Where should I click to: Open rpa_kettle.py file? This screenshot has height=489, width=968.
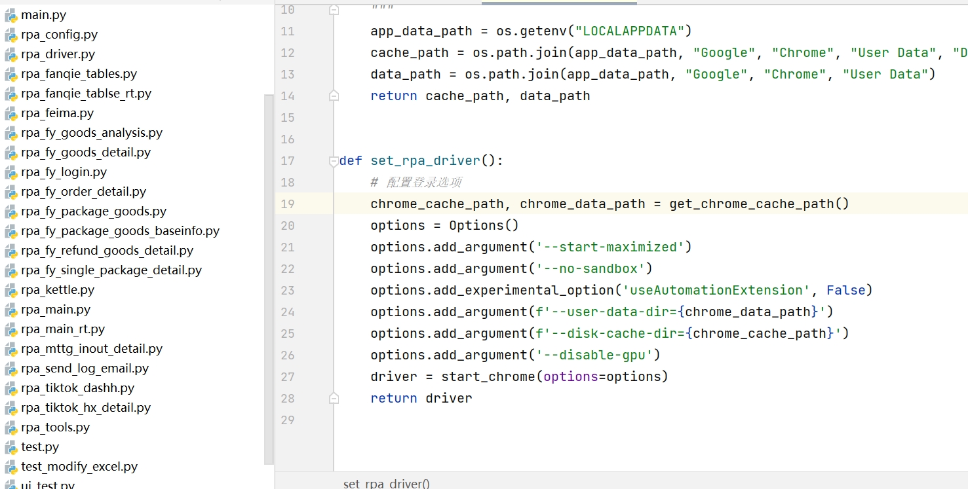58,289
